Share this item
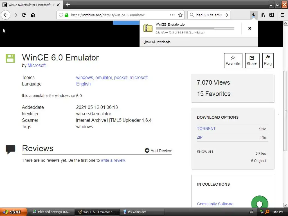The height and width of the screenshot is (216, 288). click(x=252, y=61)
